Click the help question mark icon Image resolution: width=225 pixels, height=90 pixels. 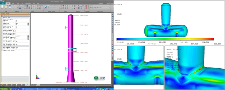[x=105, y=3]
